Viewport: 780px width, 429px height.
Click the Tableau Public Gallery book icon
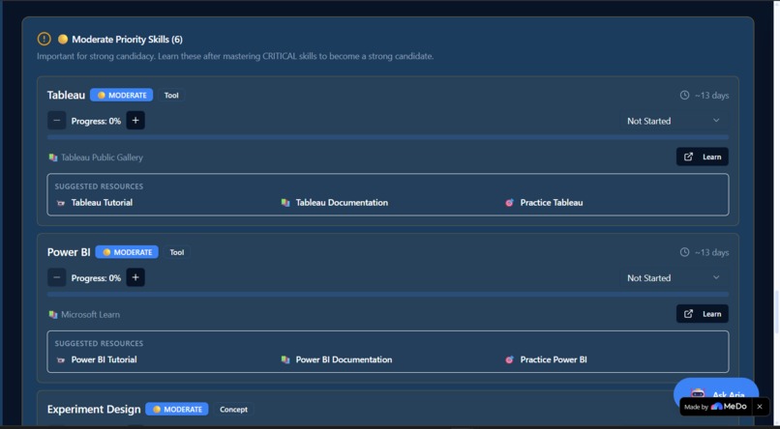(x=52, y=157)
